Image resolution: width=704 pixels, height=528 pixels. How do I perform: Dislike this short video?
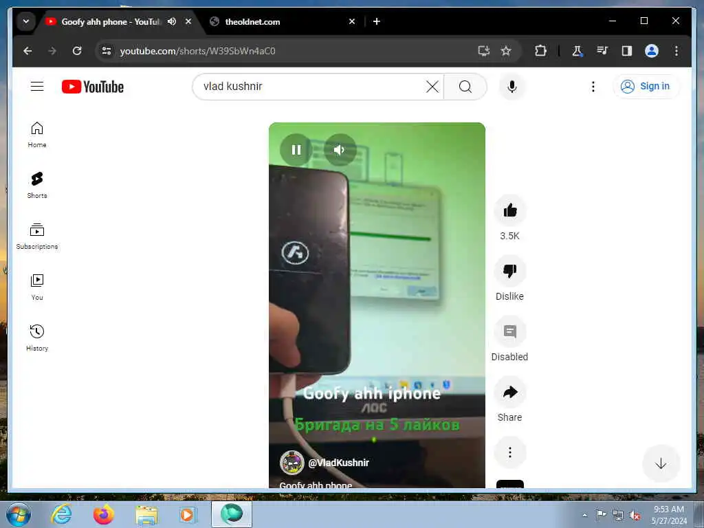509,271
